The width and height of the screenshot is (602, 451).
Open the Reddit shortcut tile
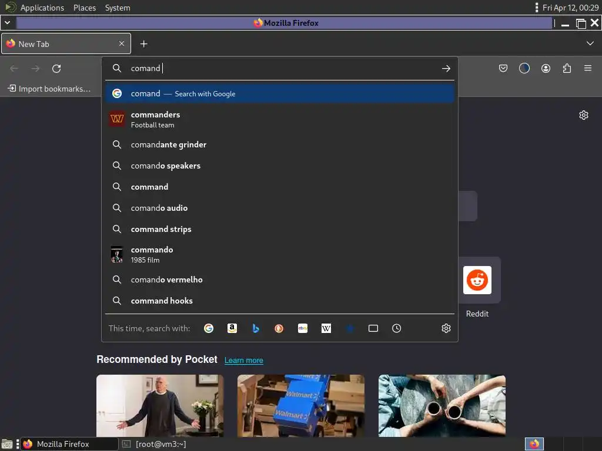pos(477,280)
